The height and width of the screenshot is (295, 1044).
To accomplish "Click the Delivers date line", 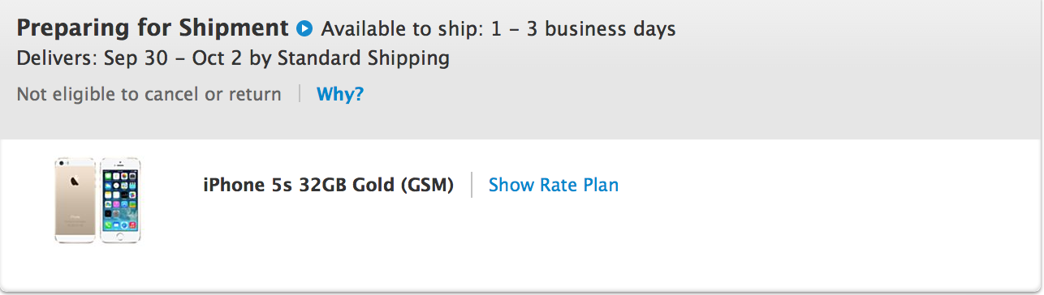I will point(233,58).
